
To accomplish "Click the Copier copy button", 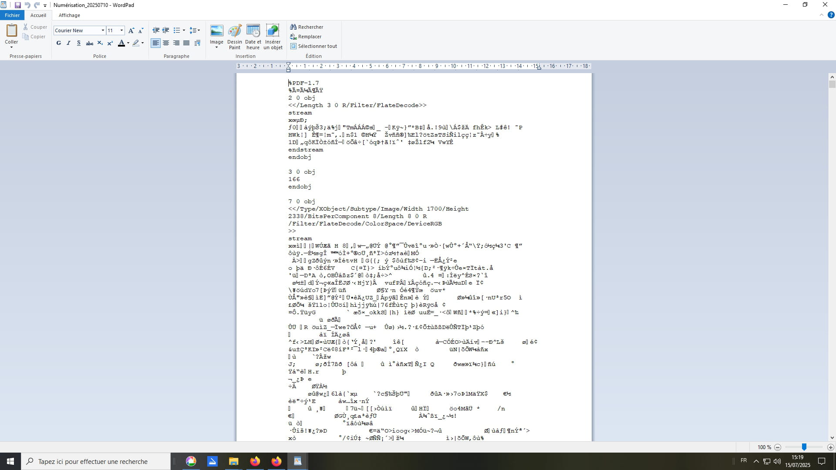I will [35, 37].
